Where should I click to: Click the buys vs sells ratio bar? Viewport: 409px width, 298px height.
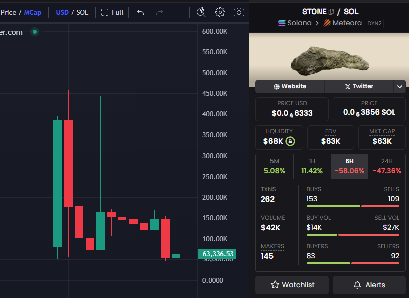click(x=353, y=206)
